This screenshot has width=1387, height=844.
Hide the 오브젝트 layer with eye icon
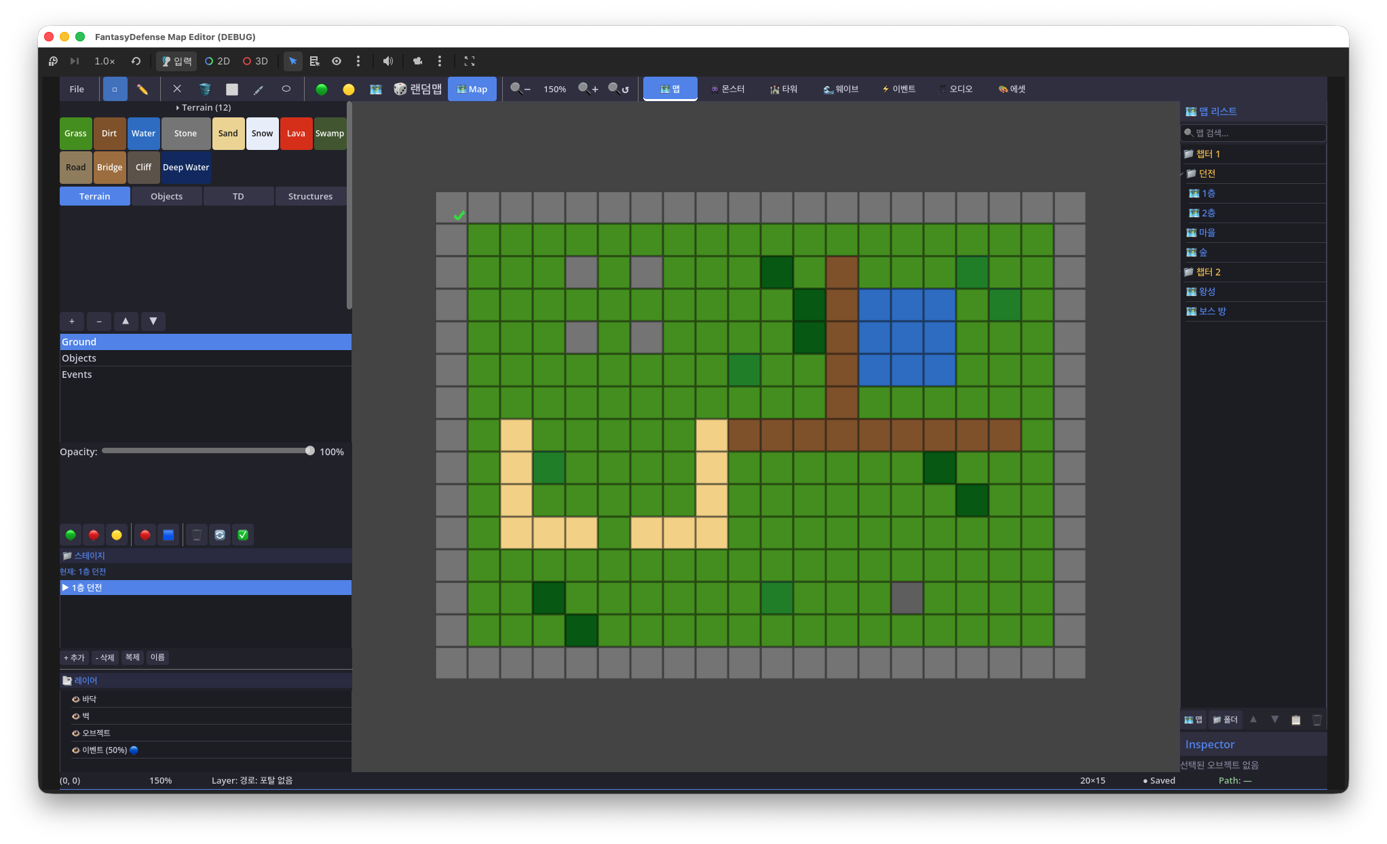point(75,733)
